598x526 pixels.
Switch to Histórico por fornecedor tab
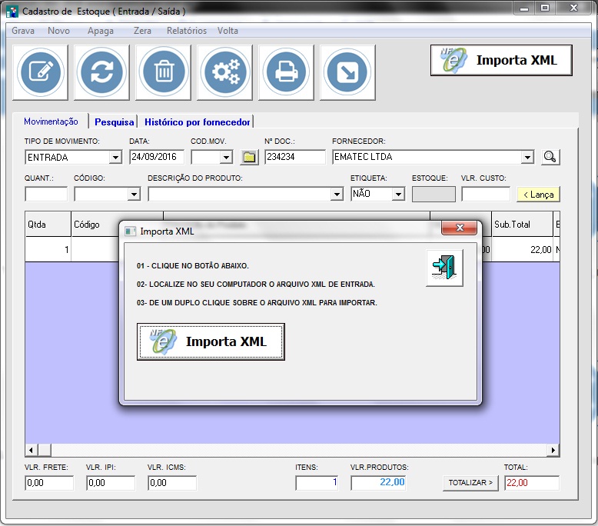point(197,122)
